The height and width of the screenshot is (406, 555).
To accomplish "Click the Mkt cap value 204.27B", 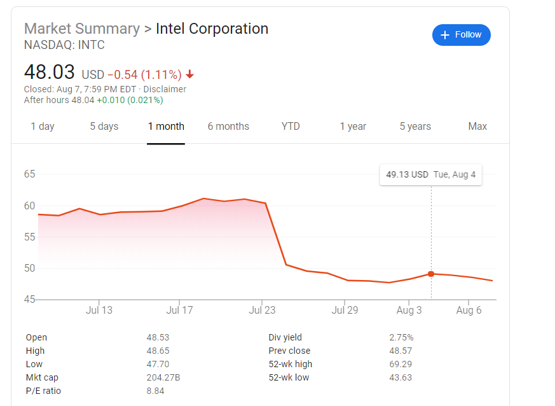I will (x=163, y=377).
